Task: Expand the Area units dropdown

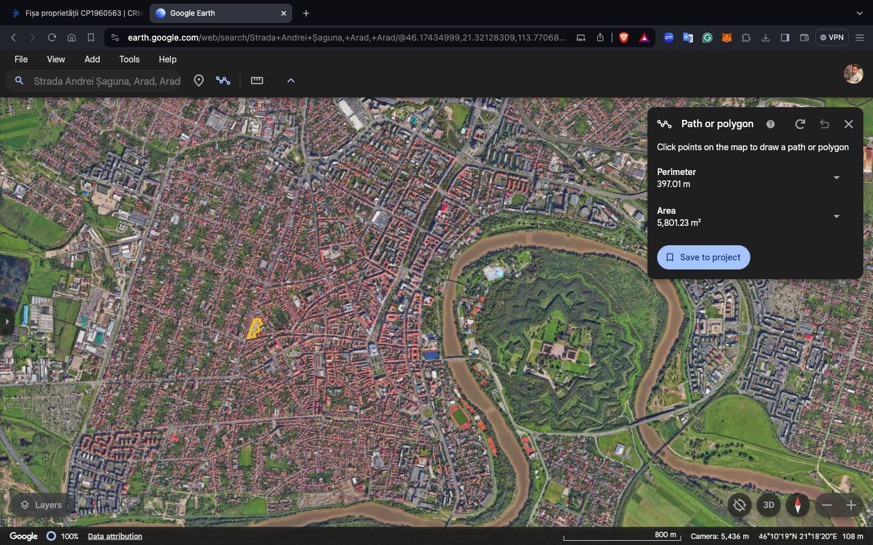Action: pos(837,217)
